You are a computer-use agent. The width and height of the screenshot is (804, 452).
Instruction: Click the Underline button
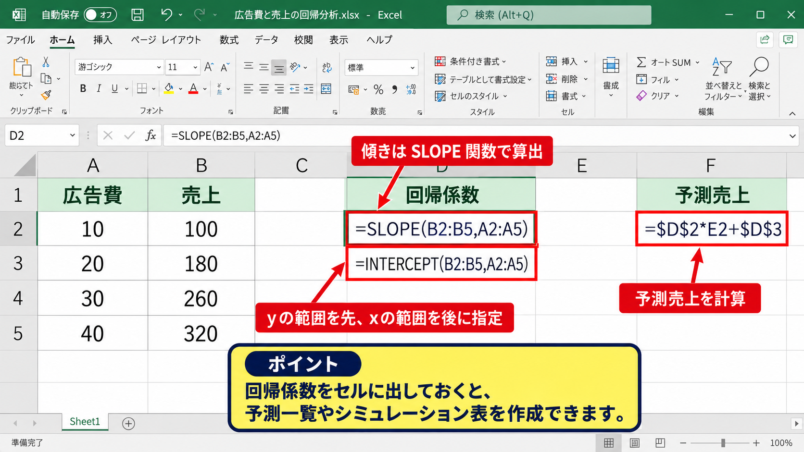point(114,88)
